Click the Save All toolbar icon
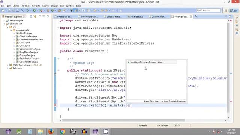The height and width of the screenshot is (135, 240). [13, 10]
